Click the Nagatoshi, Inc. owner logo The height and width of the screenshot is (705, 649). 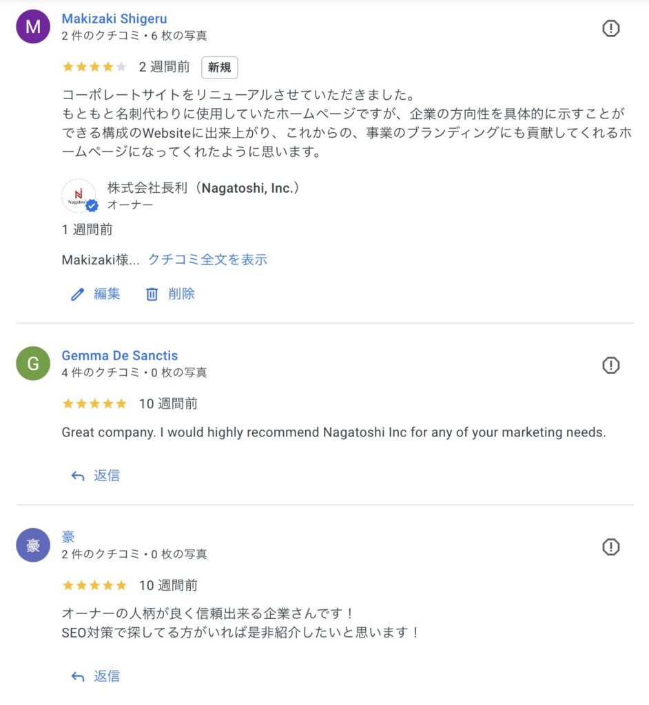(x=79, y=196)
